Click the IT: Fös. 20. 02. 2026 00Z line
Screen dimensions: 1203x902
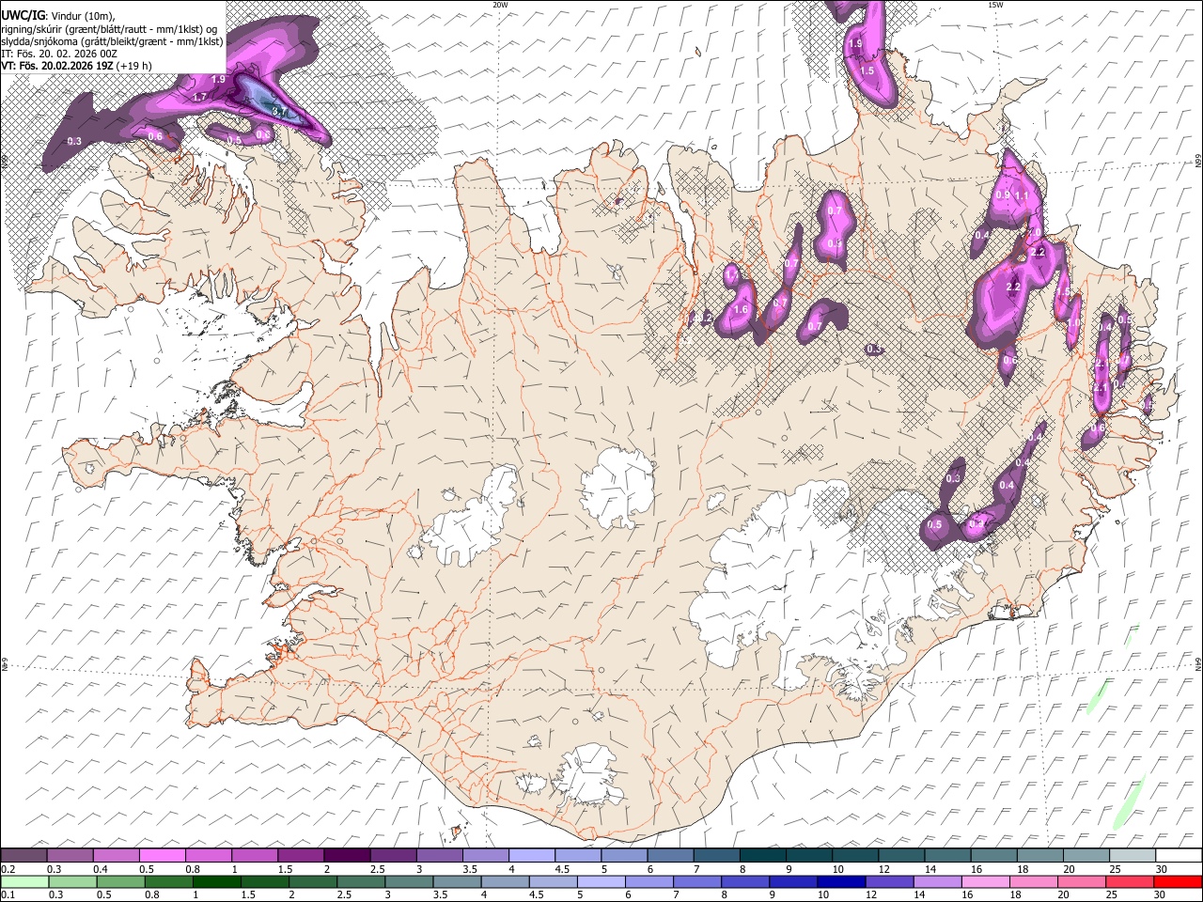pos(59,54)
